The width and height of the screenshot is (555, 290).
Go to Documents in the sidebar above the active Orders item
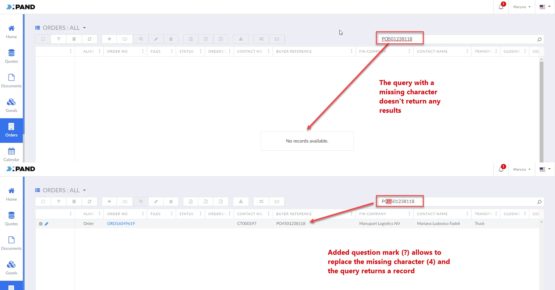tap(11, 81)
